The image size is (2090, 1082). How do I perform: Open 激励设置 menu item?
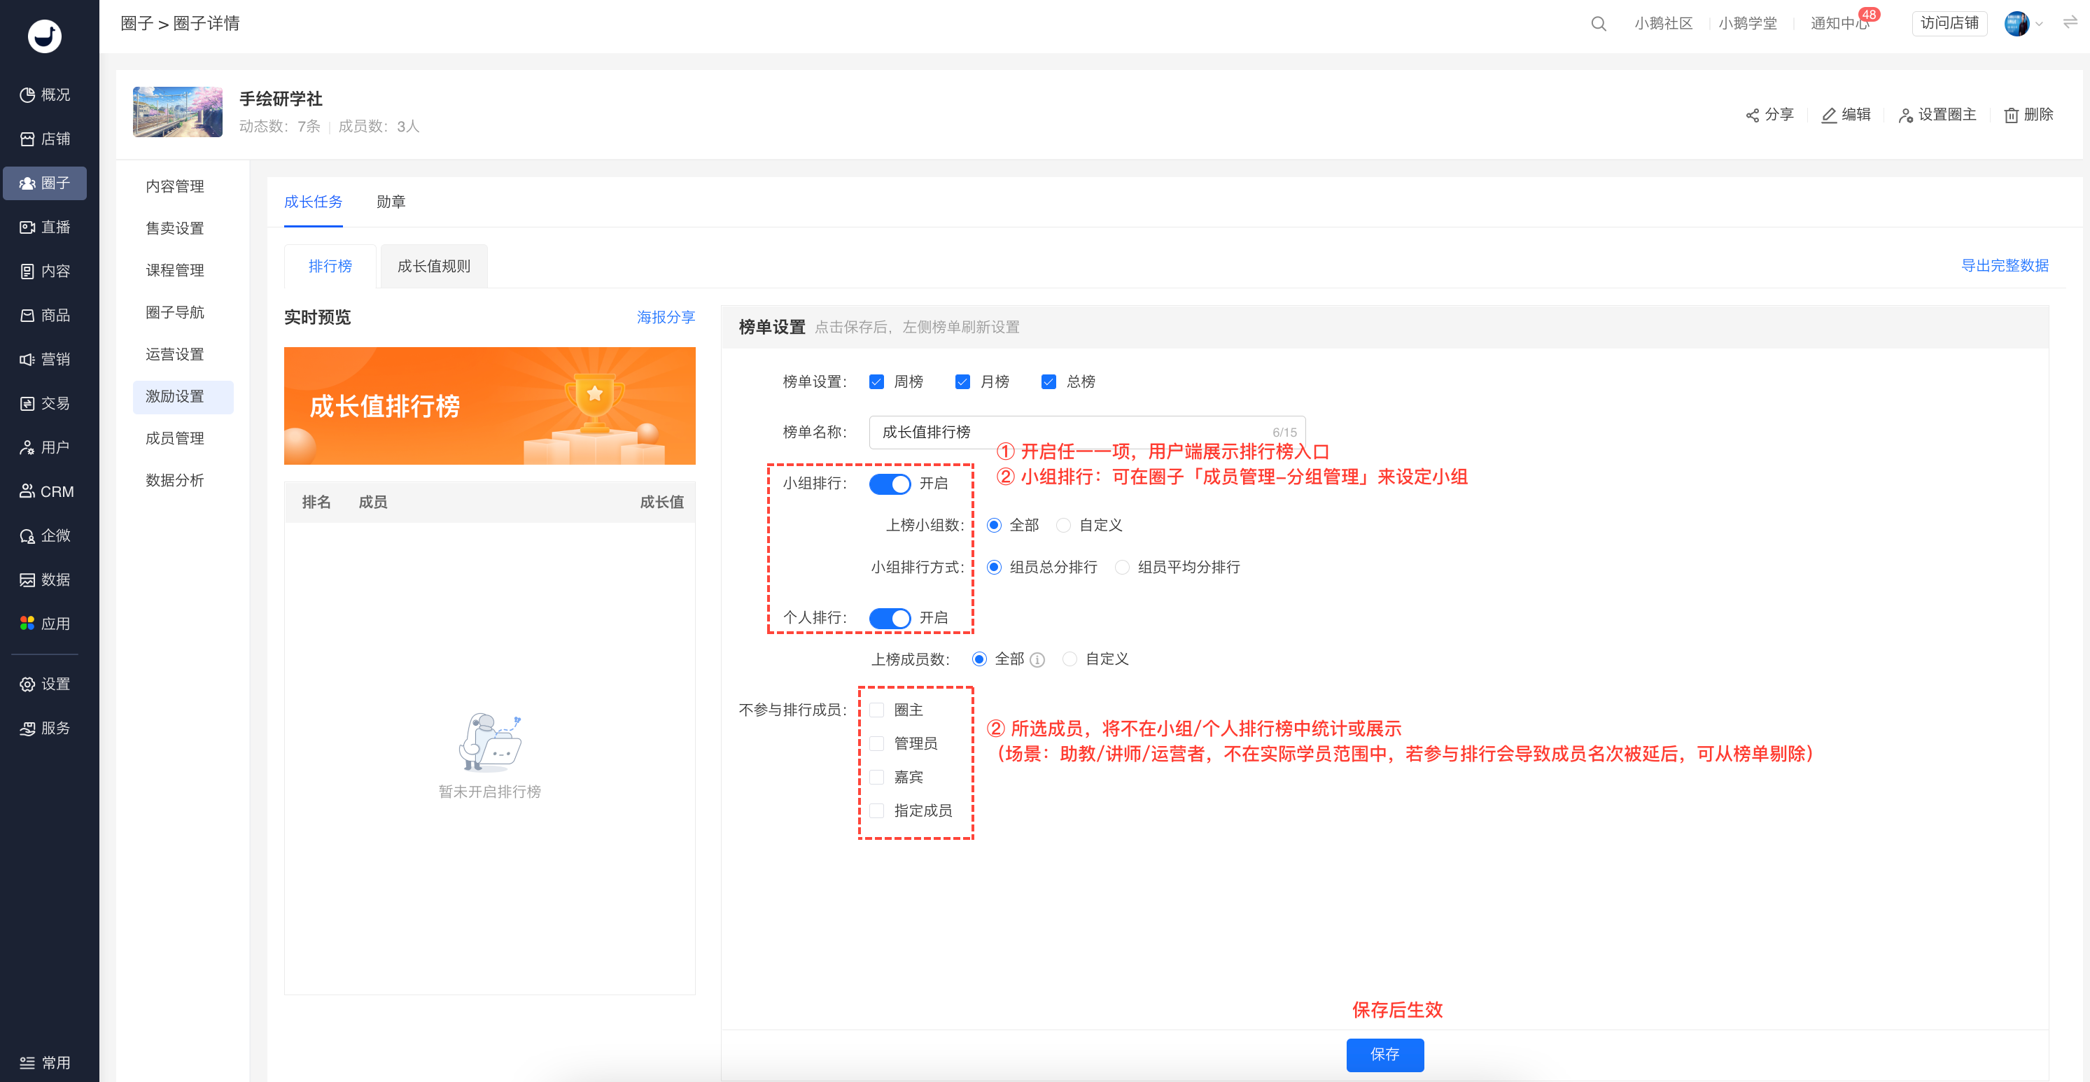point(183,398)
